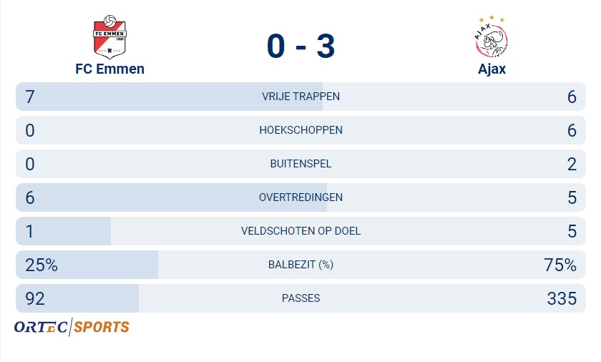Click Ajax's 2 offside value
This screenshot has width=601, height=362.
coord(572,165)
